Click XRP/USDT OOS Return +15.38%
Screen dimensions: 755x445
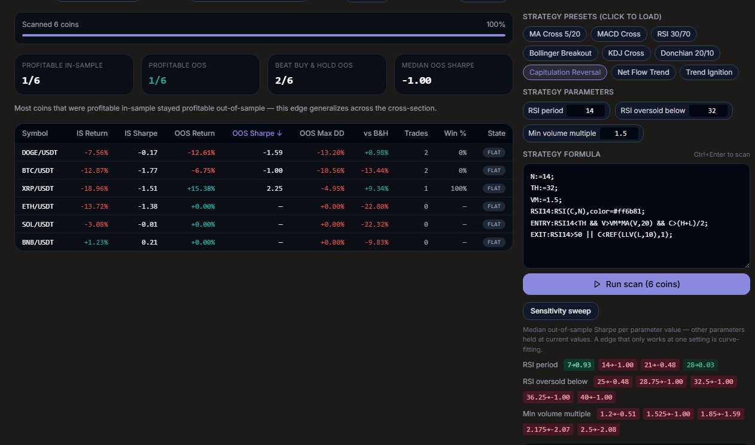[x=200, y=188]
